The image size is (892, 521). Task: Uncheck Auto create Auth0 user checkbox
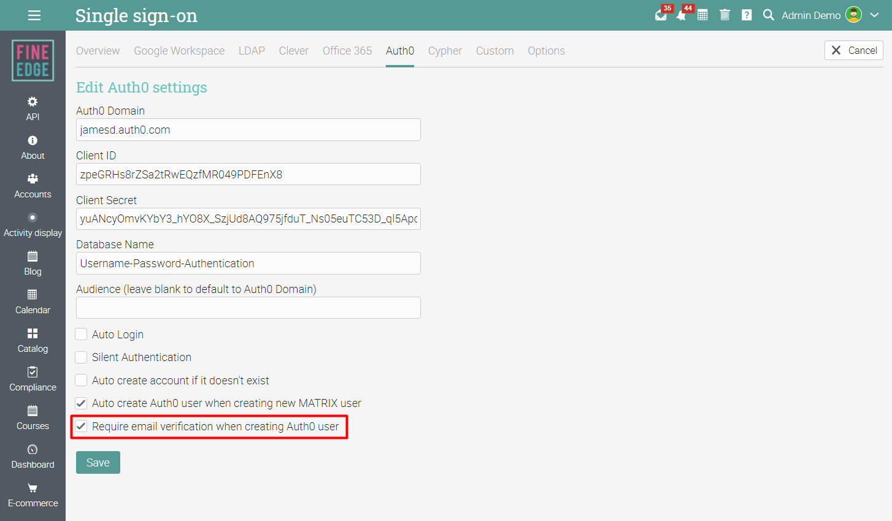(81, 403)
